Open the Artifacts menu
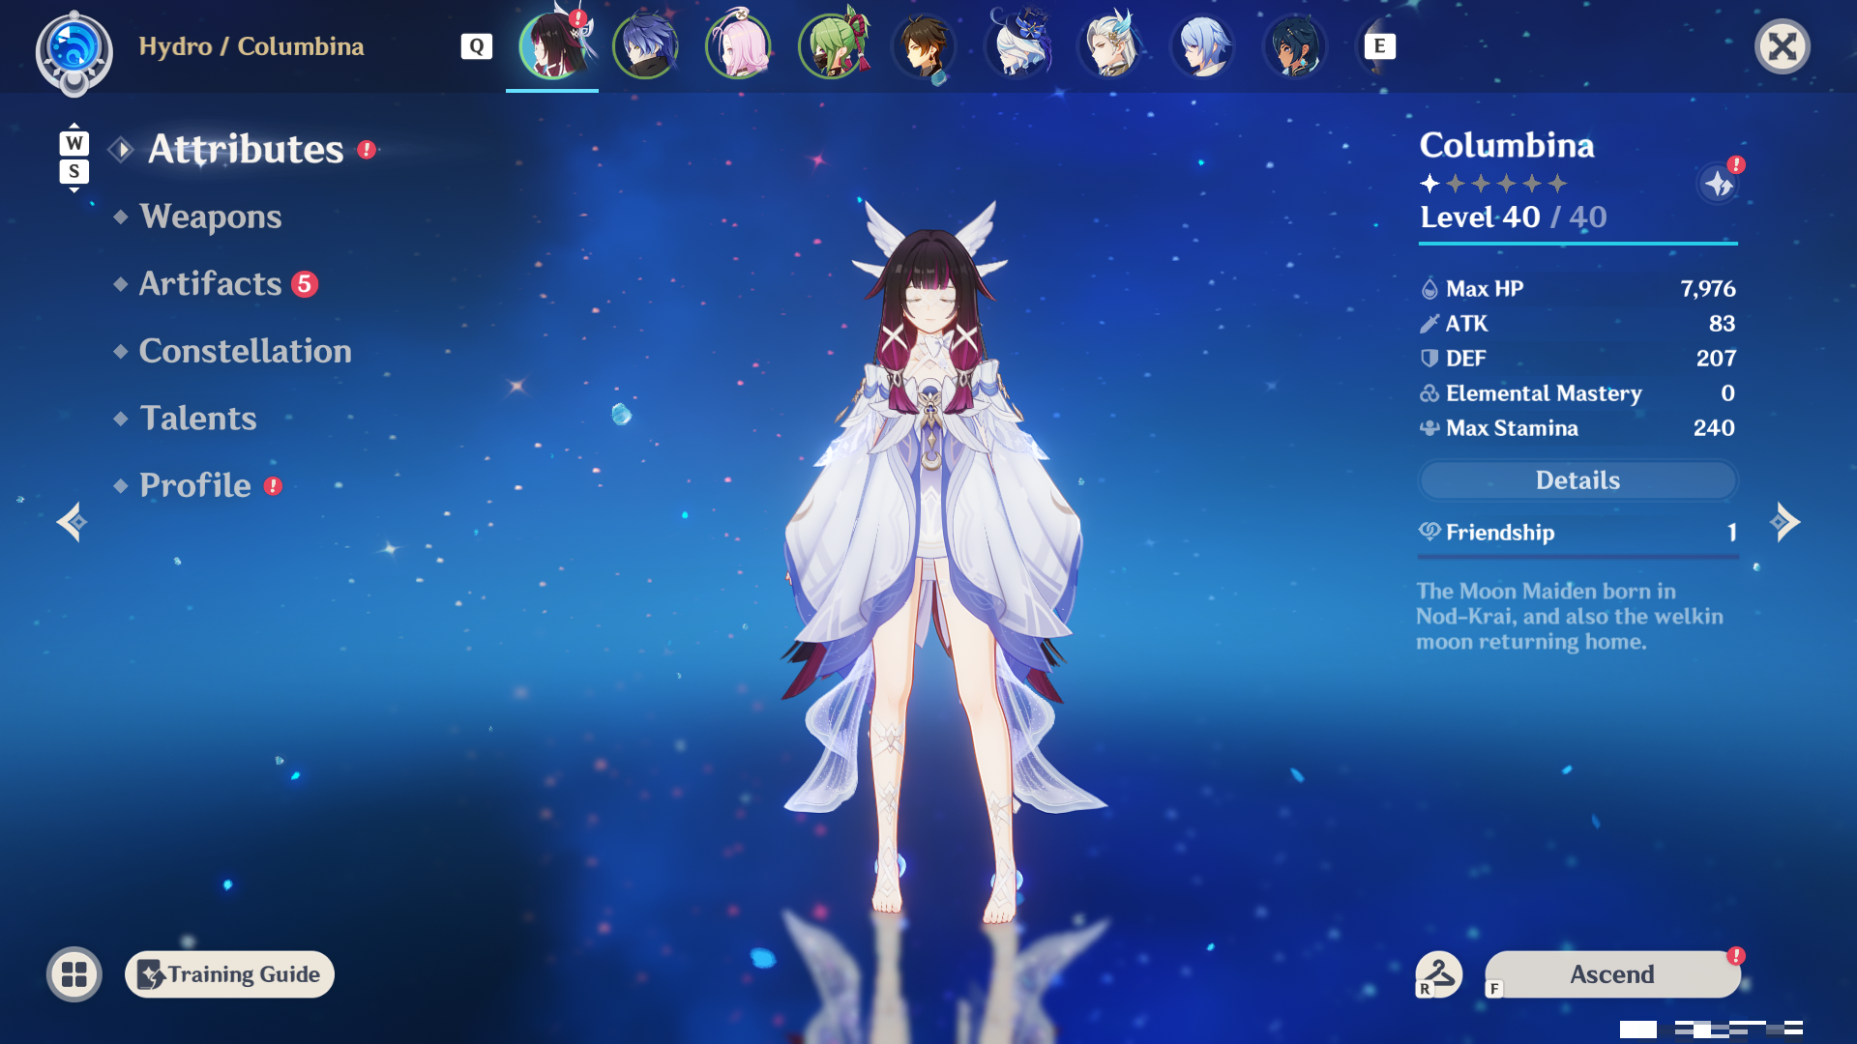Screen dimensions: 1857x1044 pyautogui.click(x=210, y=284)
